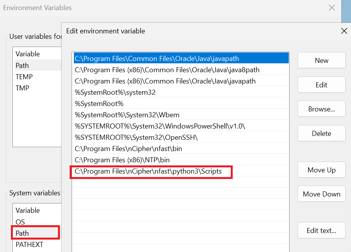Viewport: 351px width, 252px height.
Task: Open the Browse dialog
Action: pos(321,109)
